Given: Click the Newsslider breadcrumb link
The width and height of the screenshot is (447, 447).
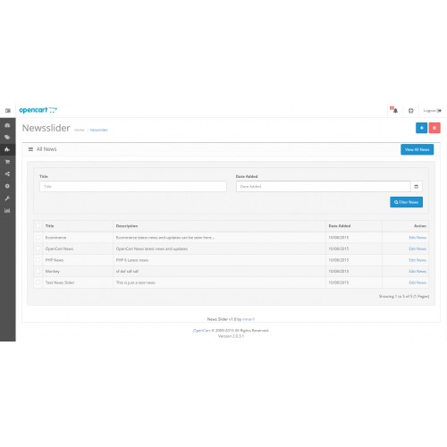Looking at the screenshot, I should click(x=99, y=130).
